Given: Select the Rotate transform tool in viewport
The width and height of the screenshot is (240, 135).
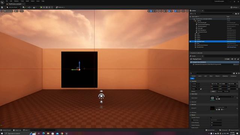Looking at the screenshot, I should pos(153,11).
